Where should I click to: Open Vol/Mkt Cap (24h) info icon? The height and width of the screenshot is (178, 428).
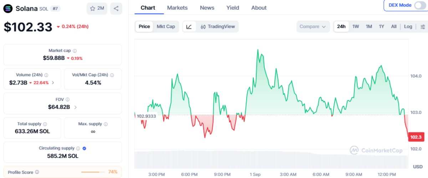point(112,75)
